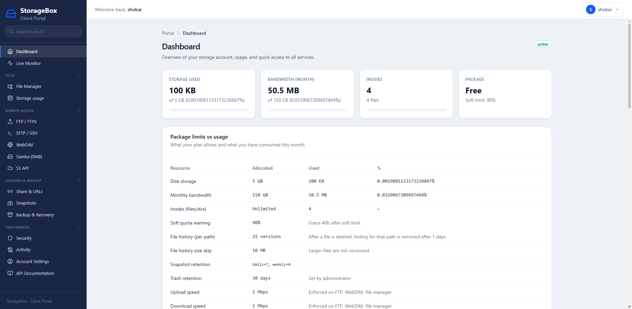Click the S3 API cloud icon
Viewport: 632px width, 309px height.
point(10,168)
